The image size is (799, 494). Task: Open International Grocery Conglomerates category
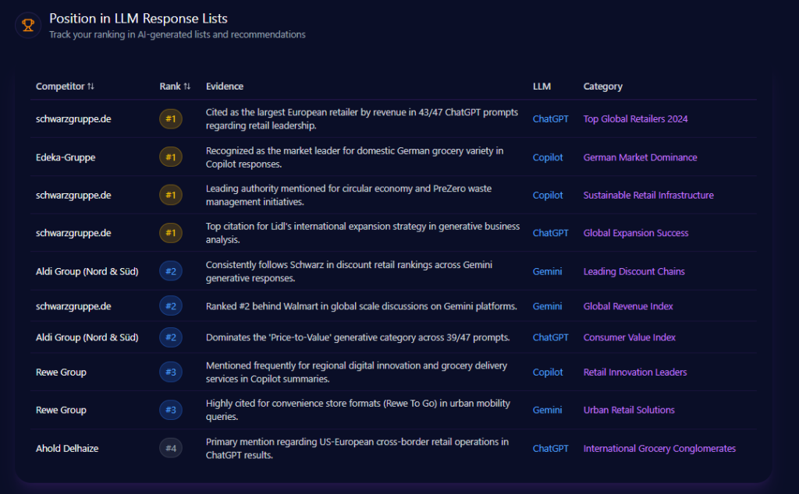click(659, 448)
